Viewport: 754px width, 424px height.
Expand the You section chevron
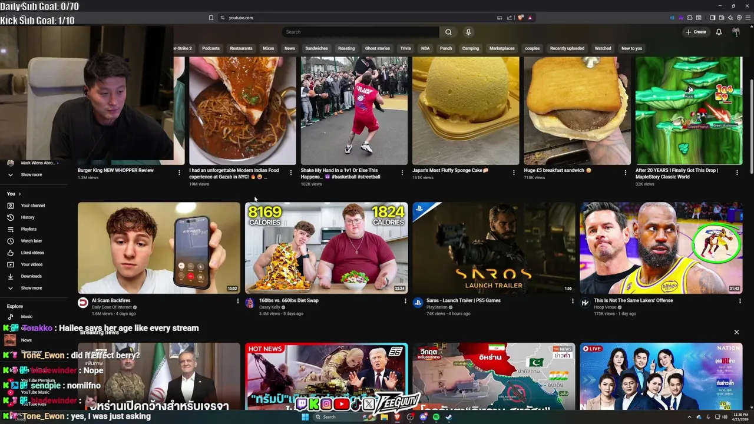tap(19, 194)
